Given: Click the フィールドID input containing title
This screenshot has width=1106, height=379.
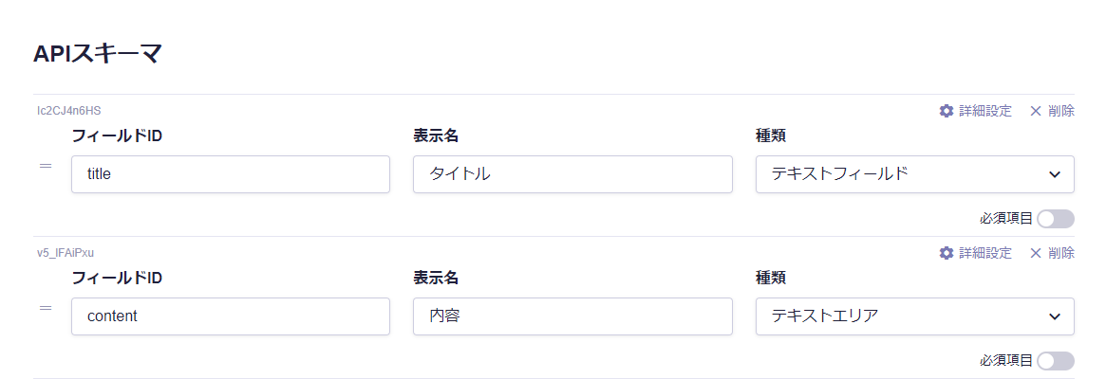Looking at the screenshot, I should 231,174.
